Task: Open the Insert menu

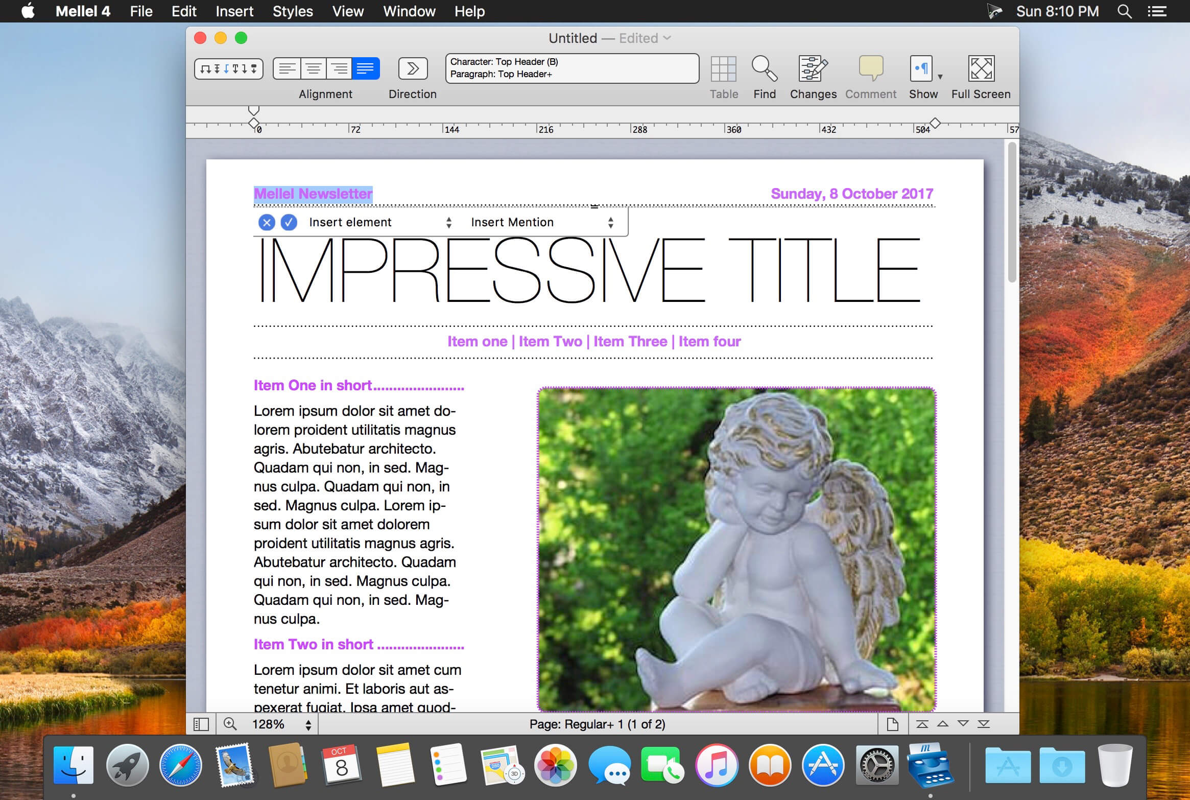Action: click(234, 11)
